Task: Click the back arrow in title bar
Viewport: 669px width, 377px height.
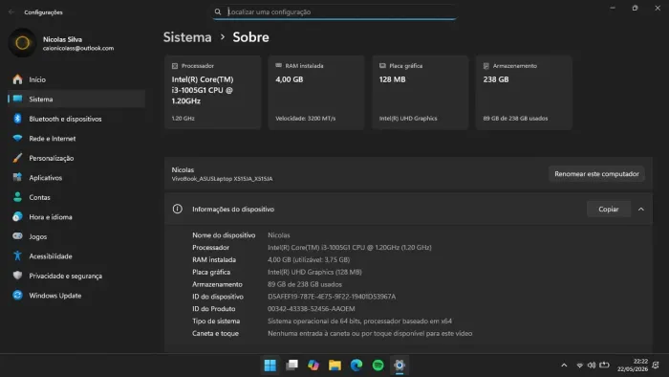Action: [11, 11]
